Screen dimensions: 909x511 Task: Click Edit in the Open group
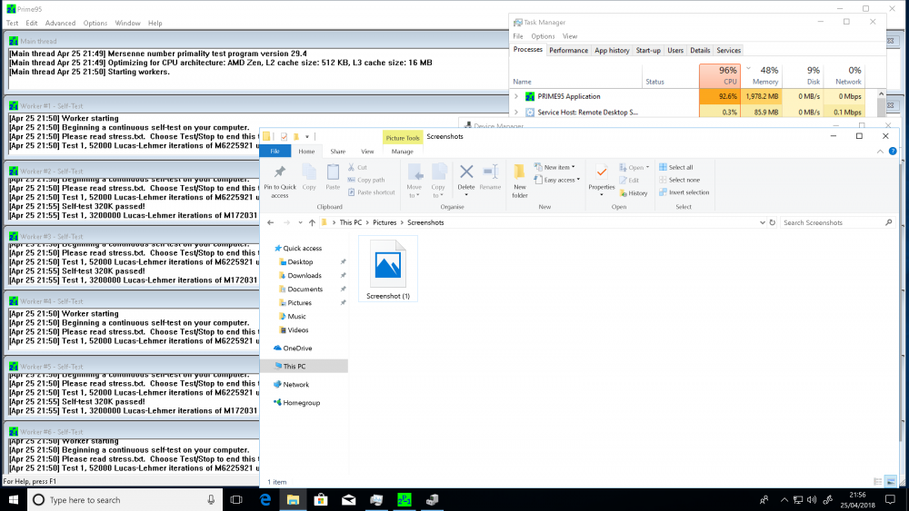(629, 180)
